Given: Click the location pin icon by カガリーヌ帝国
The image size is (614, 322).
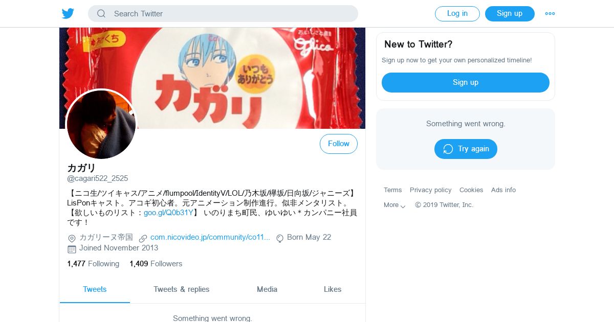Looking at the screenshot, I should click(x=72, y=238).
